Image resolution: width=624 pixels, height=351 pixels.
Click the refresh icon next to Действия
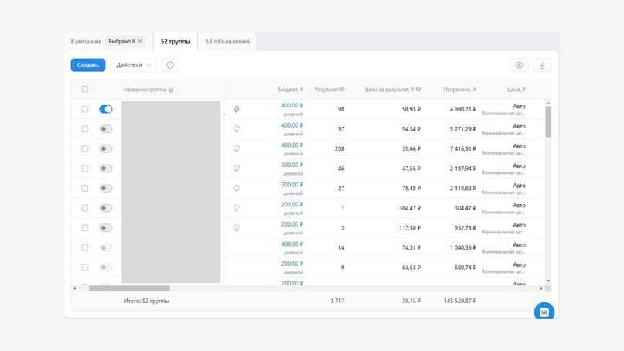170,65
